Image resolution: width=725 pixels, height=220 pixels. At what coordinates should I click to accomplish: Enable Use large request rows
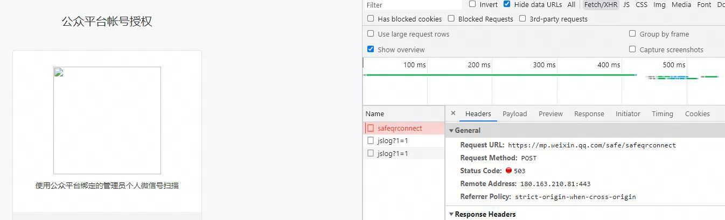[x=371, y=33]
